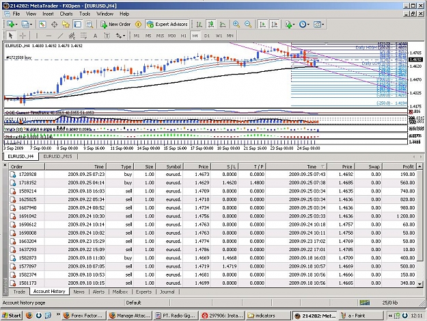
Task: Click the Account History scrollbar down arrow
Action: tap(419, 283)
